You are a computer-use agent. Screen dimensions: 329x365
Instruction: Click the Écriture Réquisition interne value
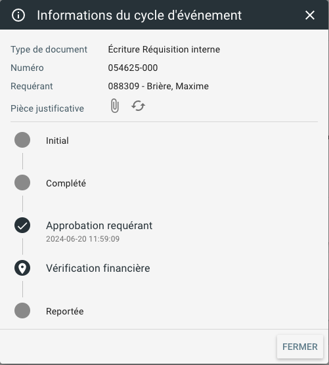pyautogui.click(x=164, y=49)
